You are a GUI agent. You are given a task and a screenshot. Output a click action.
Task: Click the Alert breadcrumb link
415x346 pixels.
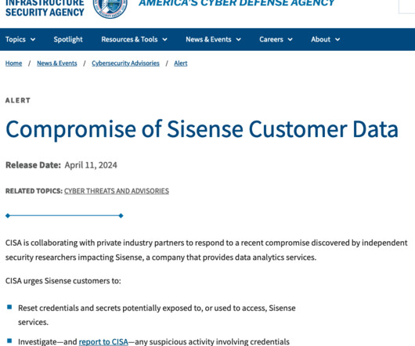181,63
